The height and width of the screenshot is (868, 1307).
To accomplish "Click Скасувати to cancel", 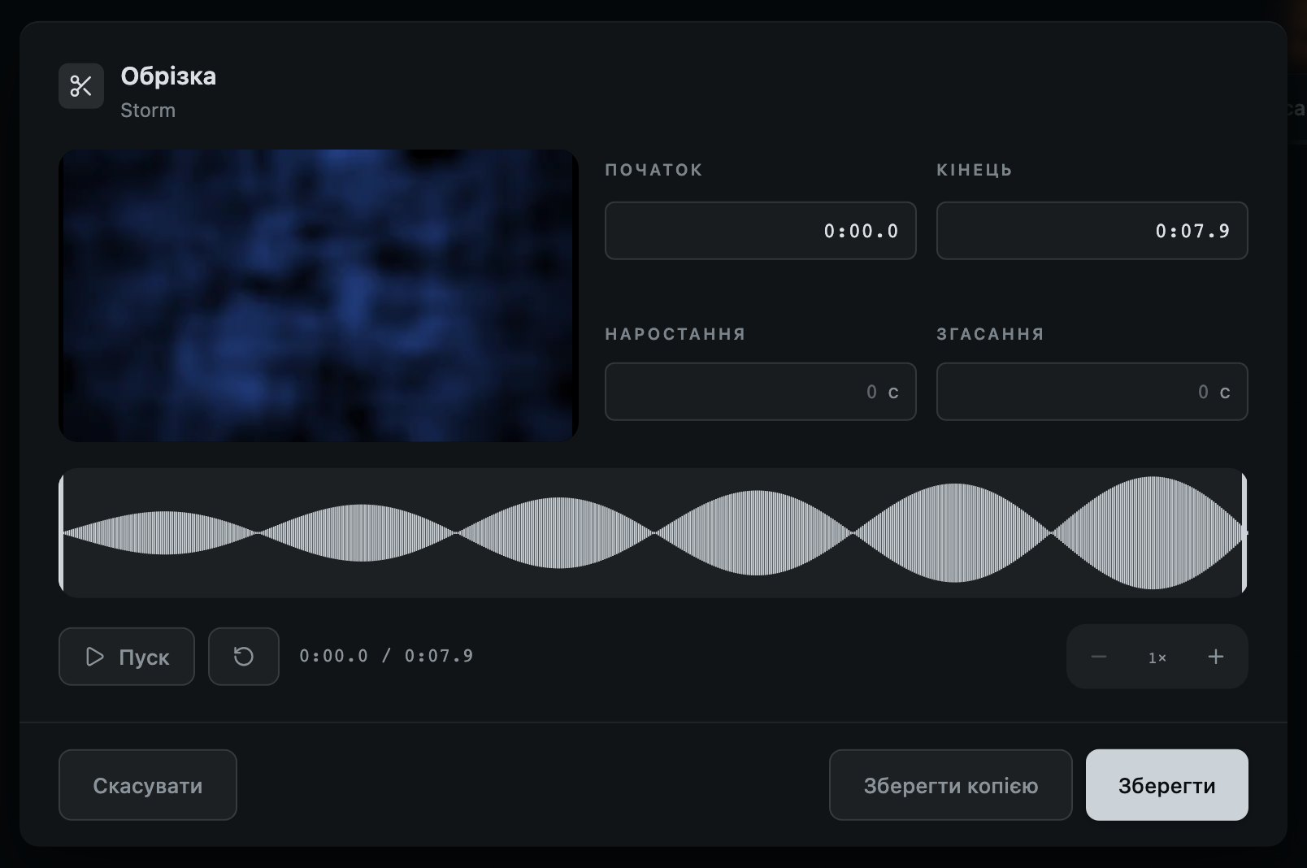I will (148, 785).
